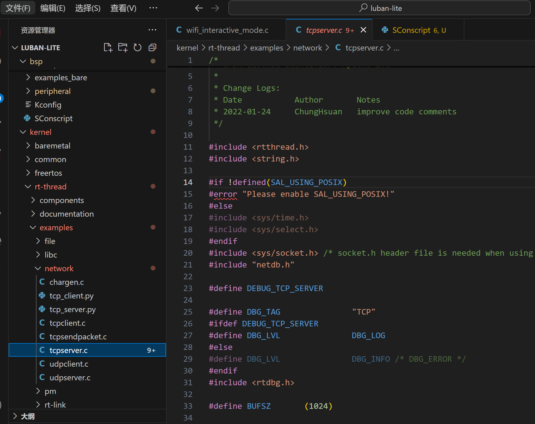The width and height of the screenshot is (535, 424).
Task: Close the tcpserver.c editor tab
Action: point(363,30)
